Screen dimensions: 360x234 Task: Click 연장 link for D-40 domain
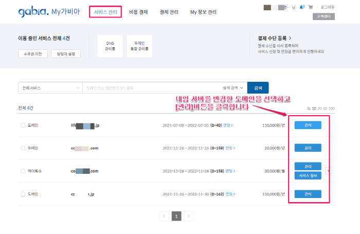coord(228,125)
